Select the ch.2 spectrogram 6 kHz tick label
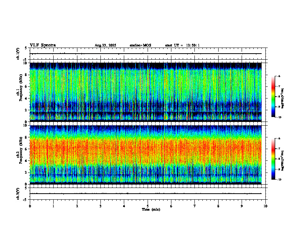This screenshot has width=299, height=231. tap(26, 149)
